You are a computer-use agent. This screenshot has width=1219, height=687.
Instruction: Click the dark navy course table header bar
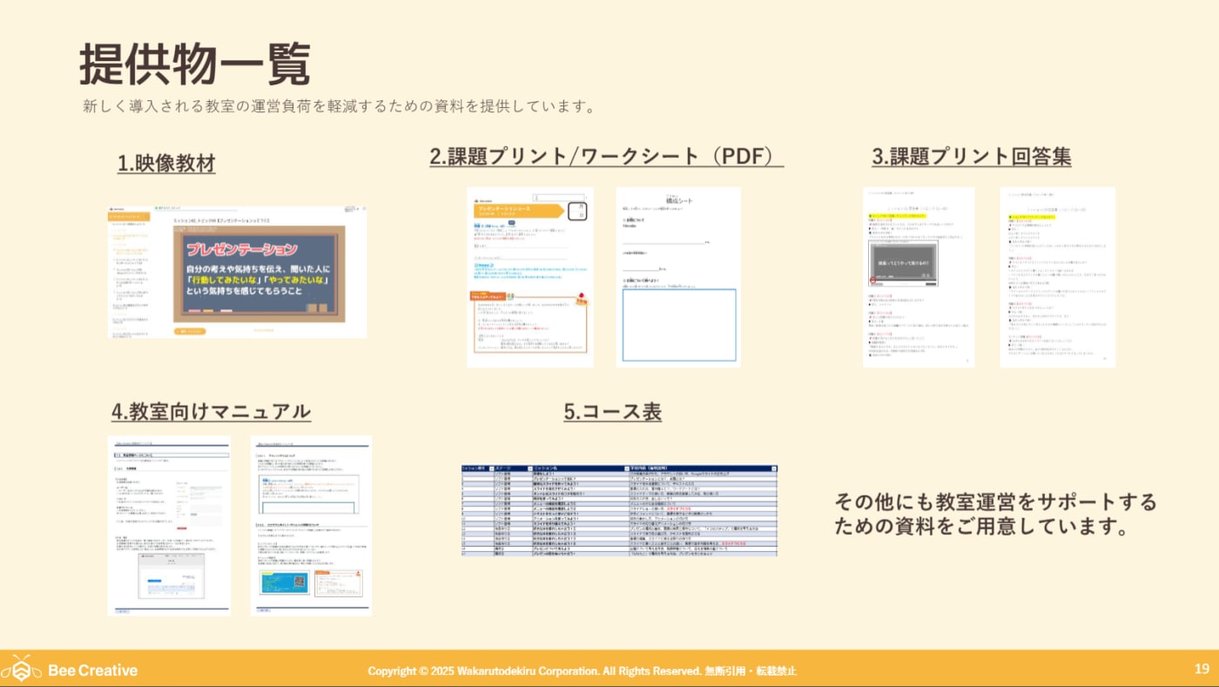click(620, 467)
